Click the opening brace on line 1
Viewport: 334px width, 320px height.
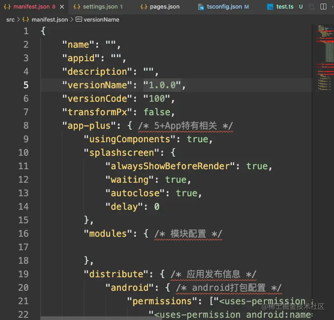pos(43,31)
